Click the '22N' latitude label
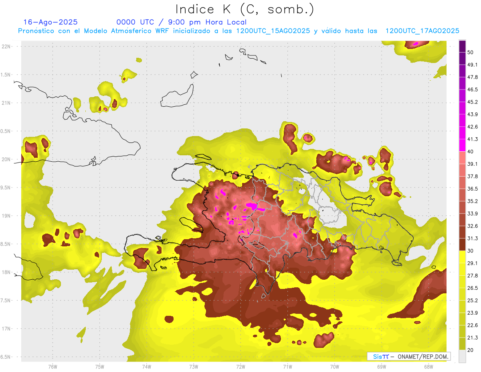This screenshot has width=481, height=372. pyautogui.click(x=6, y=46)
